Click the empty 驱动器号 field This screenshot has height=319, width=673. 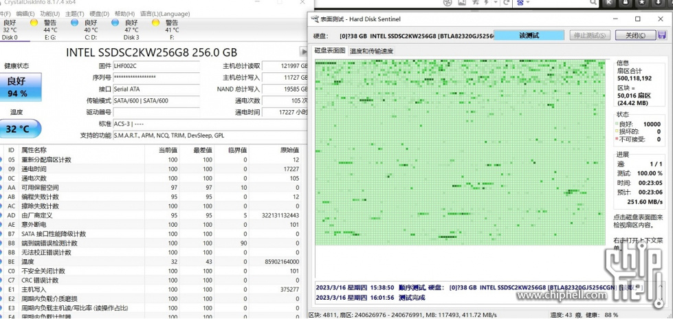point(156,113)
